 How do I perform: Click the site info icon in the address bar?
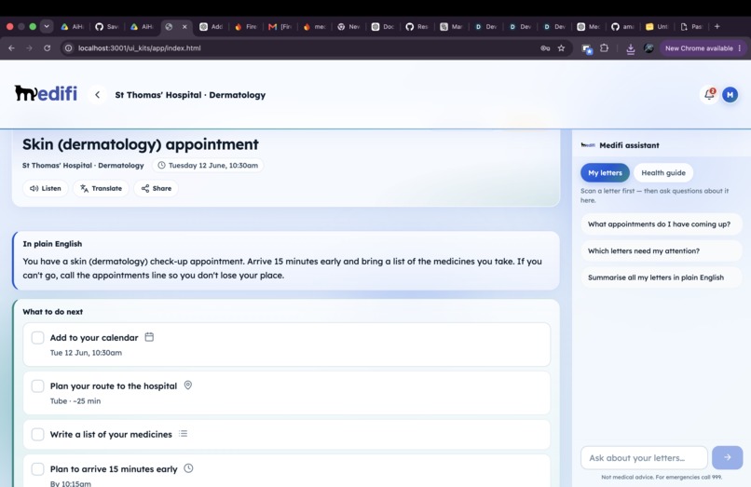click(69, 47)
